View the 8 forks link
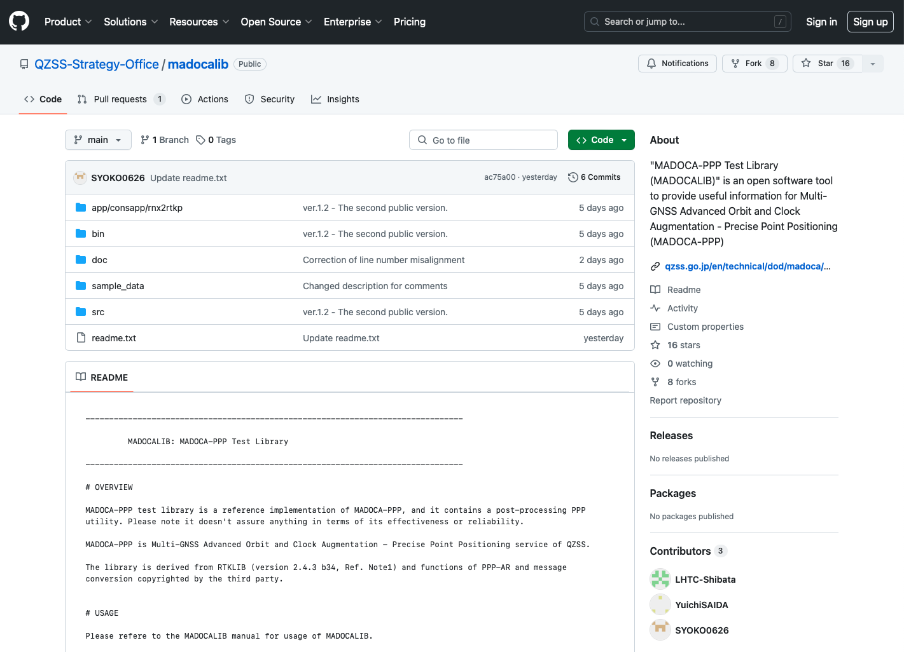 [x=674, y=382]
